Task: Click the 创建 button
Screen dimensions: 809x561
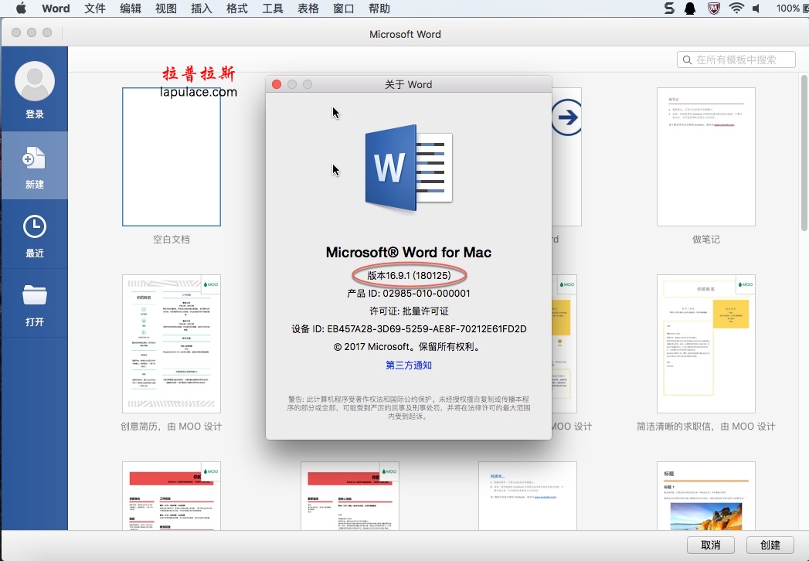Action: [x=770, y=545]
